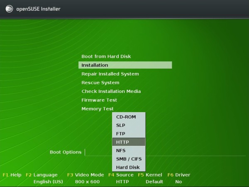Pick Hard Disk as installation source
The width and height of the screenshot is (249, 187).
pyautogui.click(x=129, y=167)
